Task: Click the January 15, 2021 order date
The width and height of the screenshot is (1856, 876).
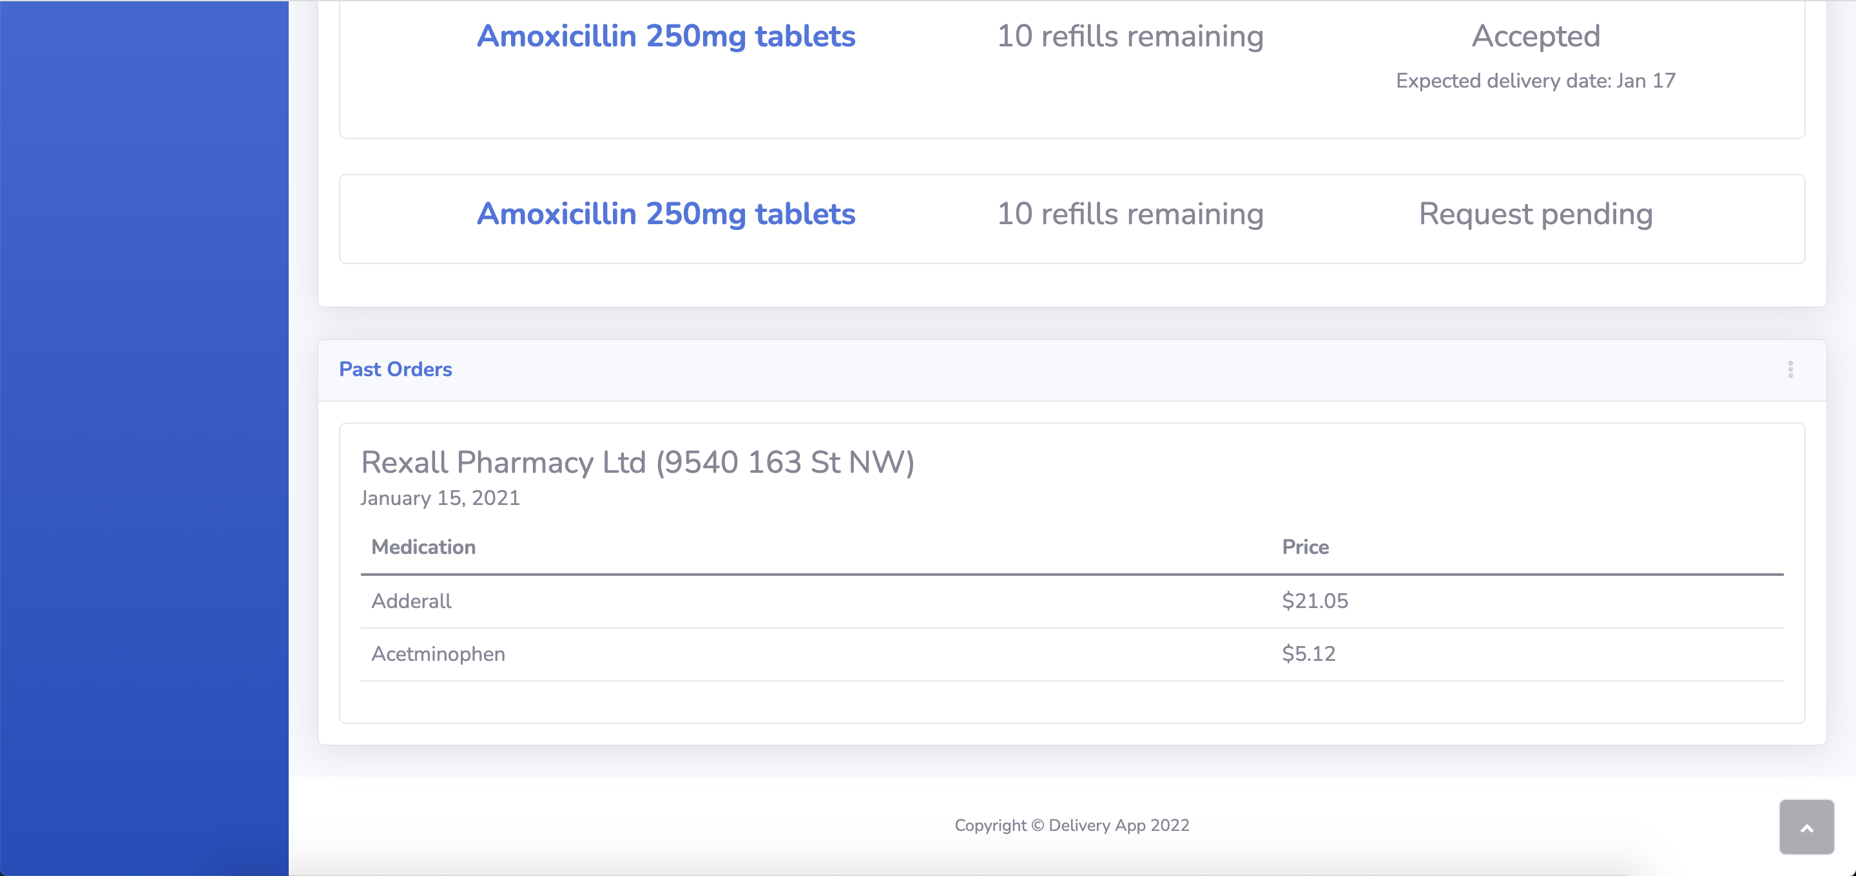Action: (x=440, y=498)
